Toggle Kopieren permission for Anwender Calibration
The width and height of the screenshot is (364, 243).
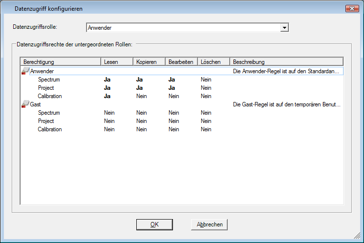click(x=142, y=96)
